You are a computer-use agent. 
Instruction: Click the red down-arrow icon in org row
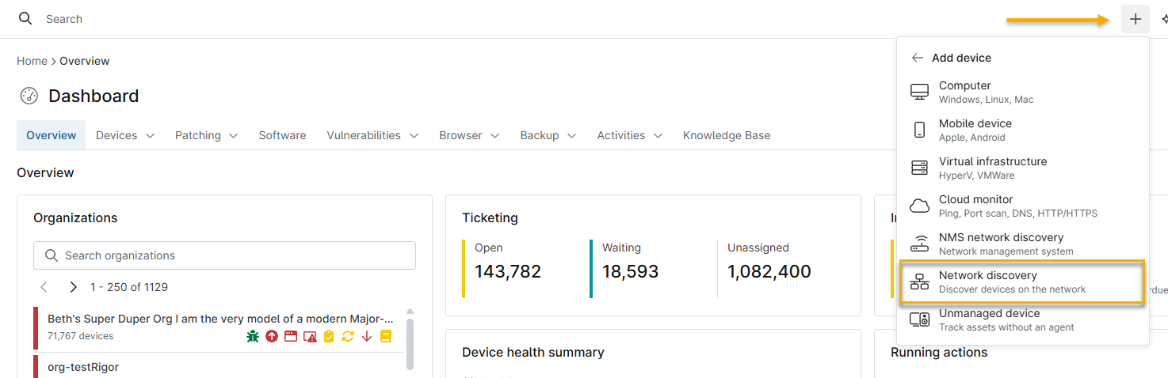(x=367, y=336)
